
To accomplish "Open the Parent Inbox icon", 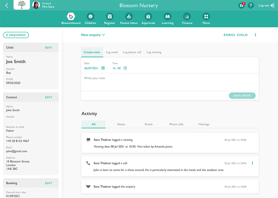I will [129, 16].
